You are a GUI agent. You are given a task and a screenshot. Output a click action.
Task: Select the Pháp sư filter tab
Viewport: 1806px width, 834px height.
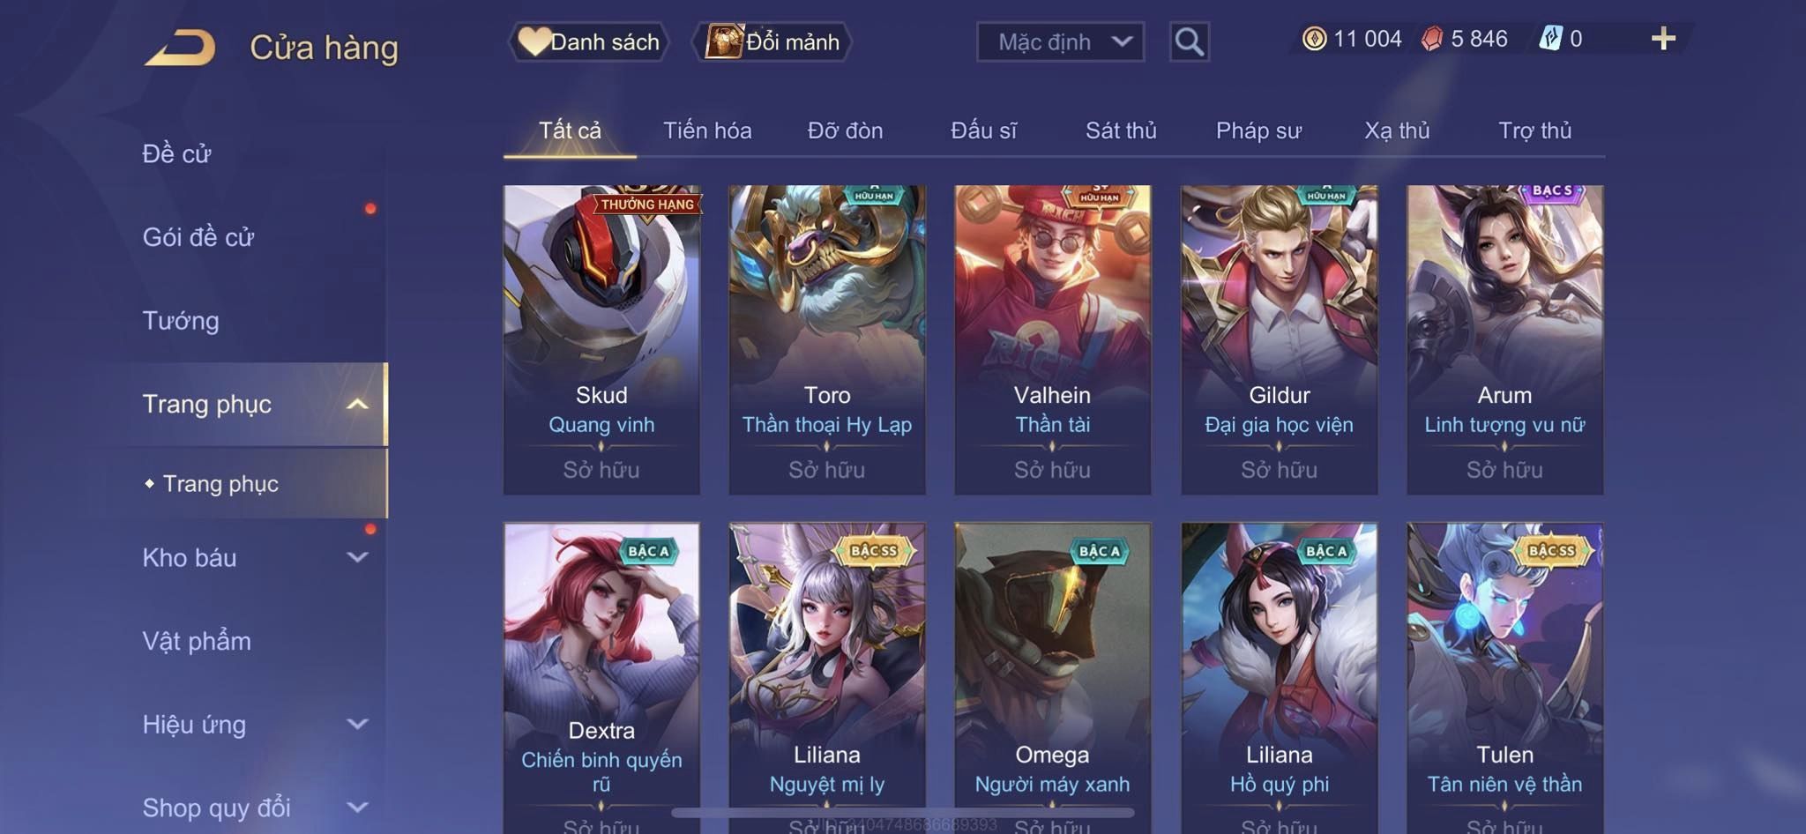click(1258, 130)
